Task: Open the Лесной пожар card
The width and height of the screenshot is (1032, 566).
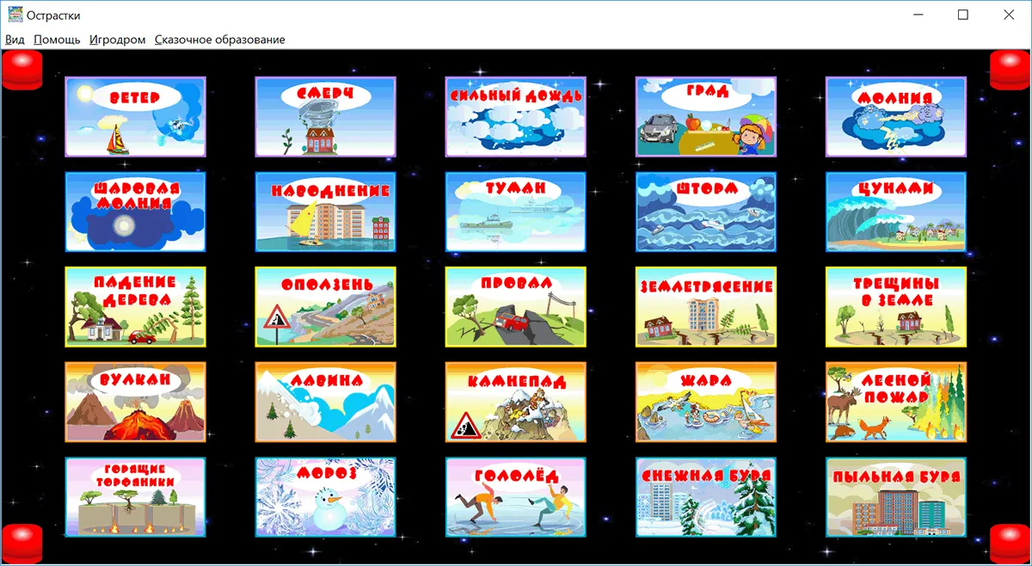Action: tap(896, 402)
